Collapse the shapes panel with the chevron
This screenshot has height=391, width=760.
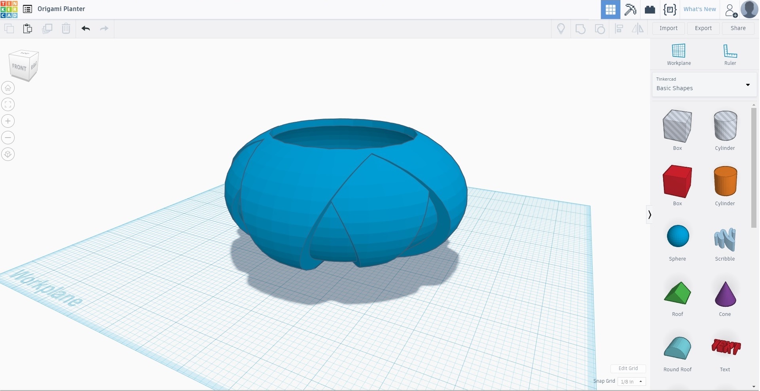pos(650,214)
